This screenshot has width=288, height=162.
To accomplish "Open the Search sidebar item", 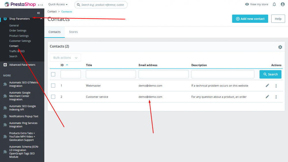I will pos(13,56).
